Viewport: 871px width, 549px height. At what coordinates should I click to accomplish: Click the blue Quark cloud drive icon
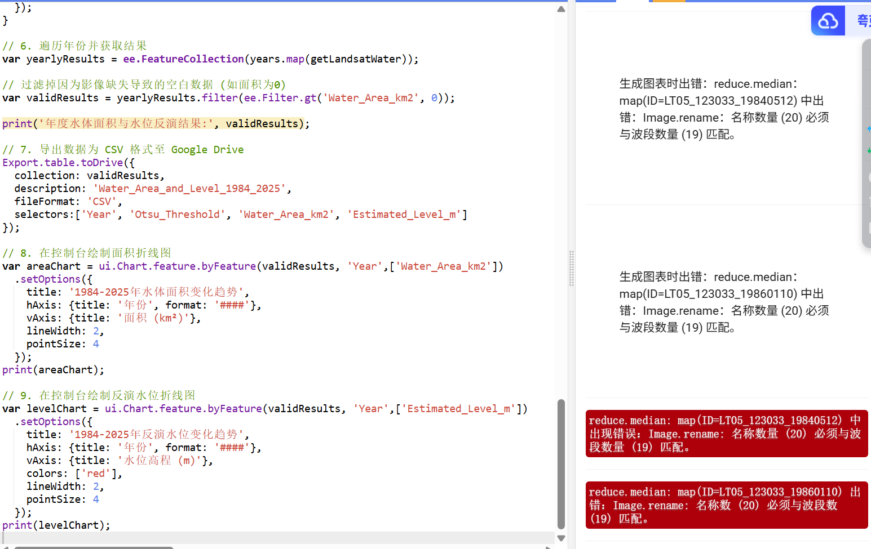[828, 21]
